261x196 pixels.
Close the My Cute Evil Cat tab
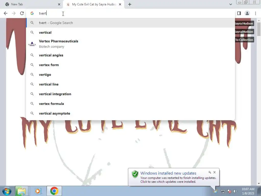click(120, 4)
